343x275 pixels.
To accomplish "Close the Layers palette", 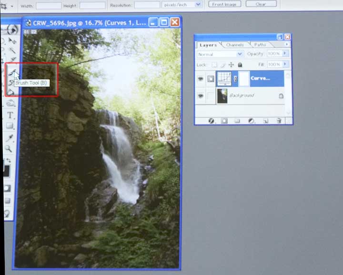I will pyautogui.click(x=287, y=37).
